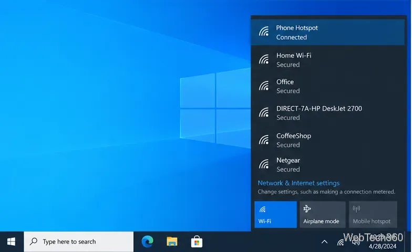Click signal icon beside CoffeeShop

(264, 140)
